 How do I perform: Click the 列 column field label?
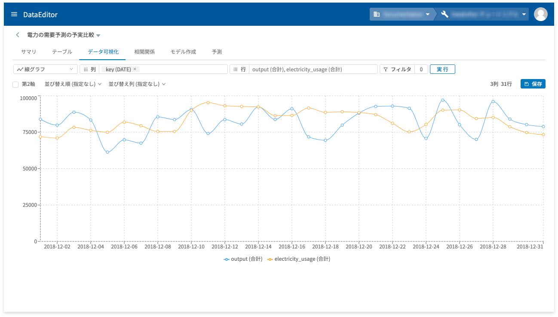pyautogui.click(x=89, y=69)
